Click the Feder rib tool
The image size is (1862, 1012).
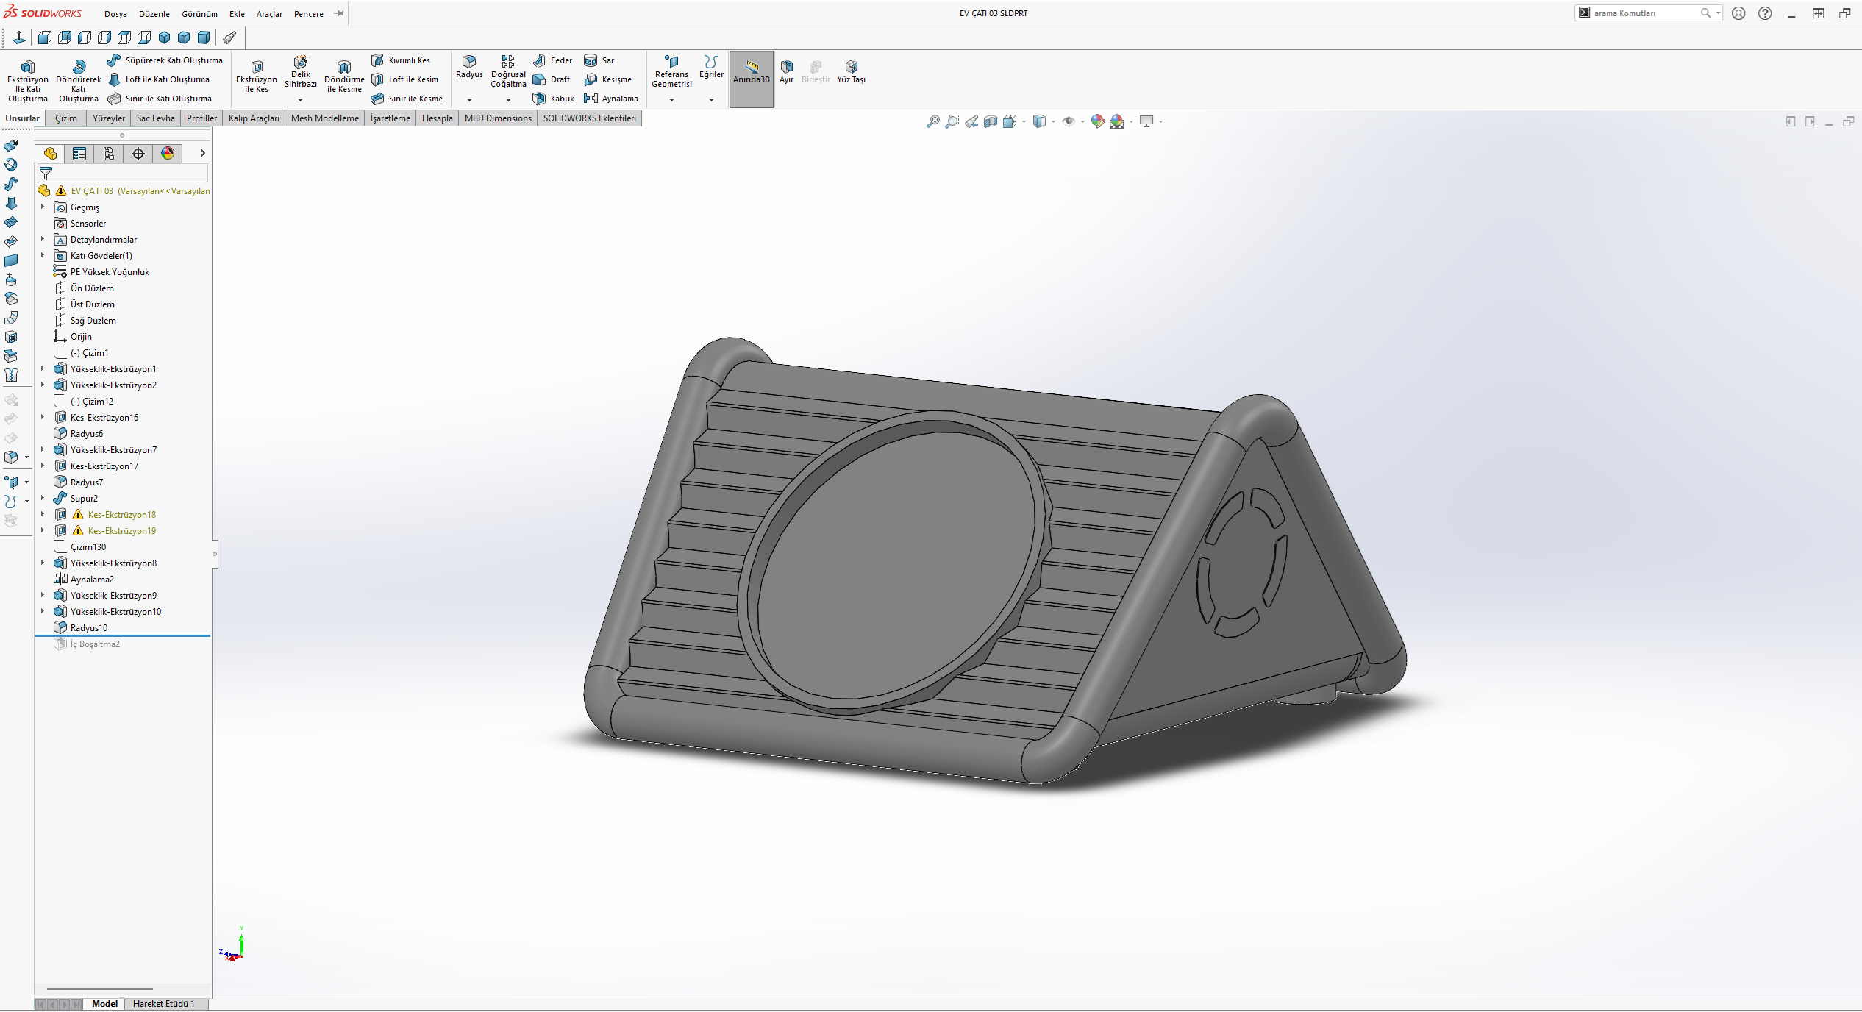553,60
